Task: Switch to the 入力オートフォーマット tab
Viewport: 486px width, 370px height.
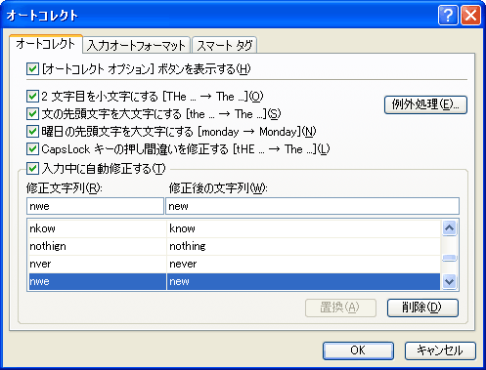Action: pos(136,45)
